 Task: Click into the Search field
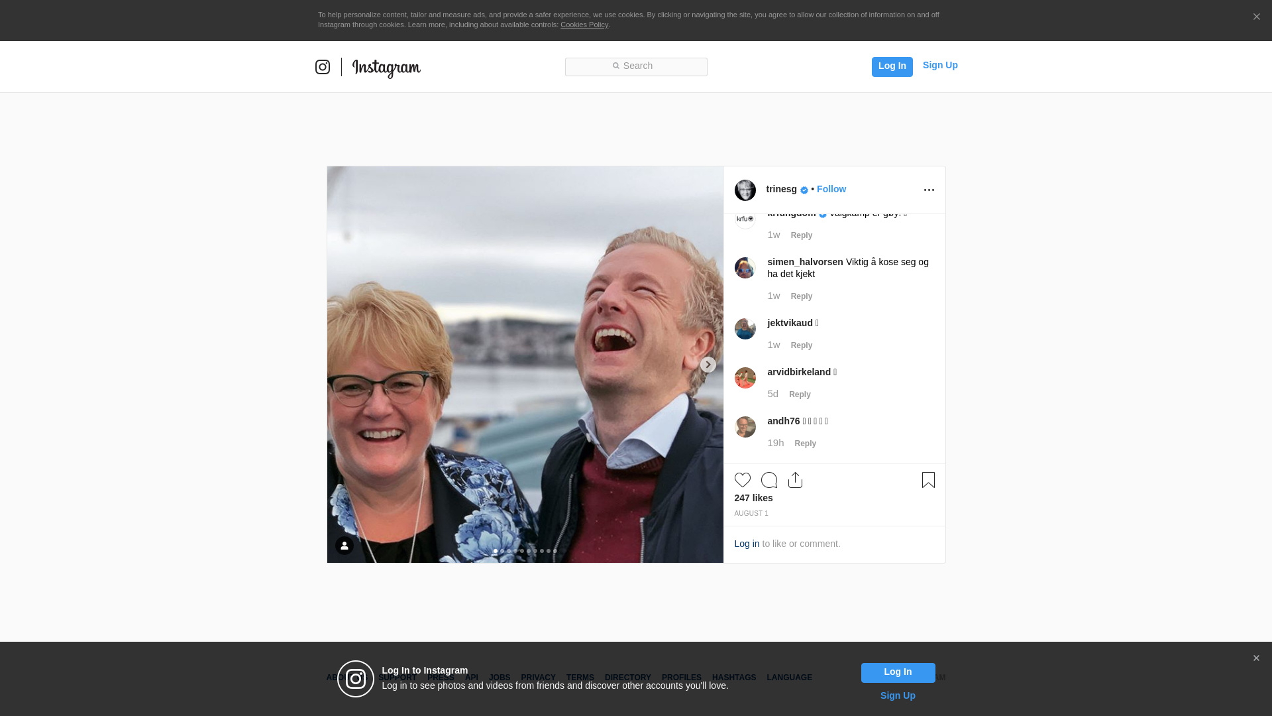636,66
